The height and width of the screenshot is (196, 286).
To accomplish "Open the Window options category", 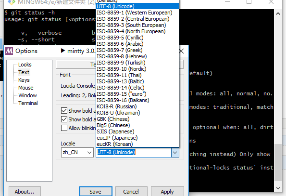I will pyautogui.click(x=27, y=95).
